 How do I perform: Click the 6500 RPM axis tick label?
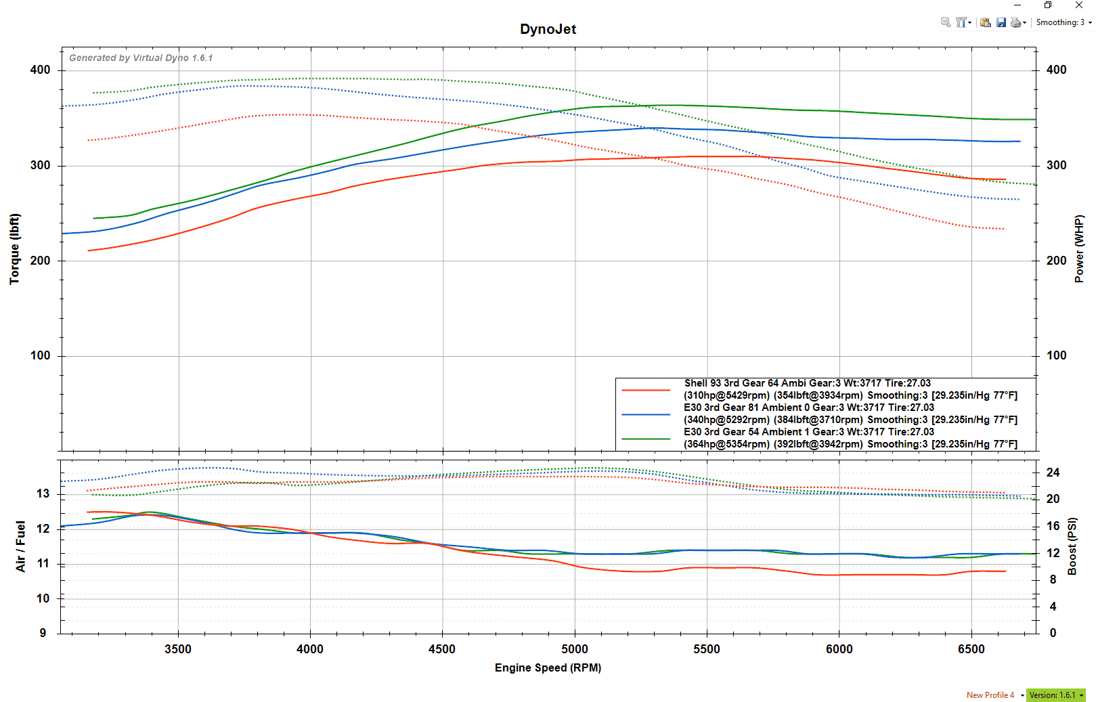click(971, 649)
